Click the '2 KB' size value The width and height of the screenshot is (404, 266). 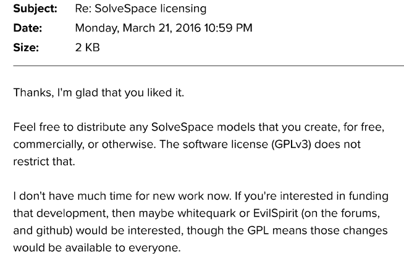click(x=87, y=48)
